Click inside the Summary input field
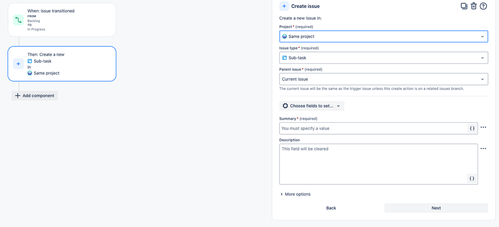 click(373, 128)
